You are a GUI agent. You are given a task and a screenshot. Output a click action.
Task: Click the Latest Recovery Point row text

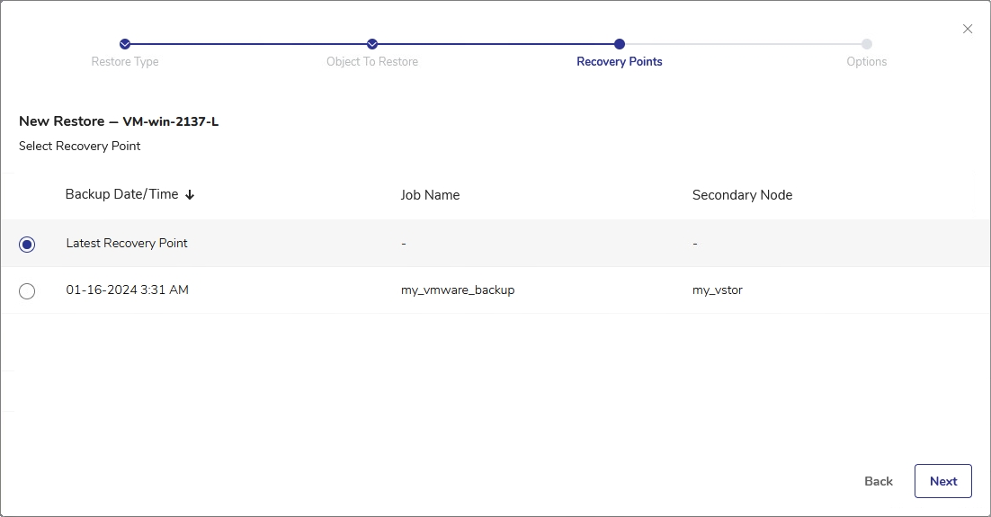(127, 244)
